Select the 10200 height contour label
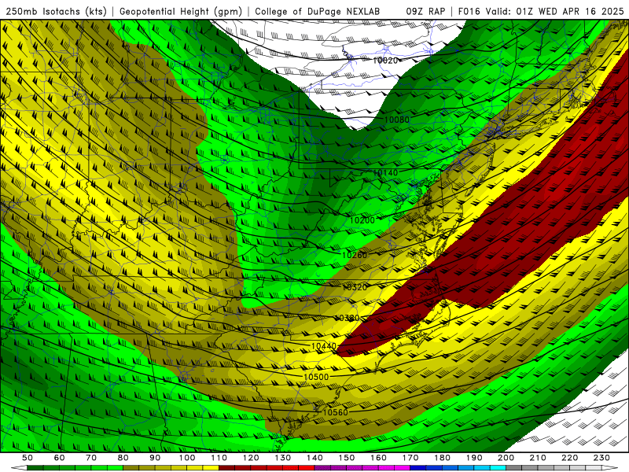Image resolution: width=629 pixels, height=472 pixels. (x=362, y=220)
